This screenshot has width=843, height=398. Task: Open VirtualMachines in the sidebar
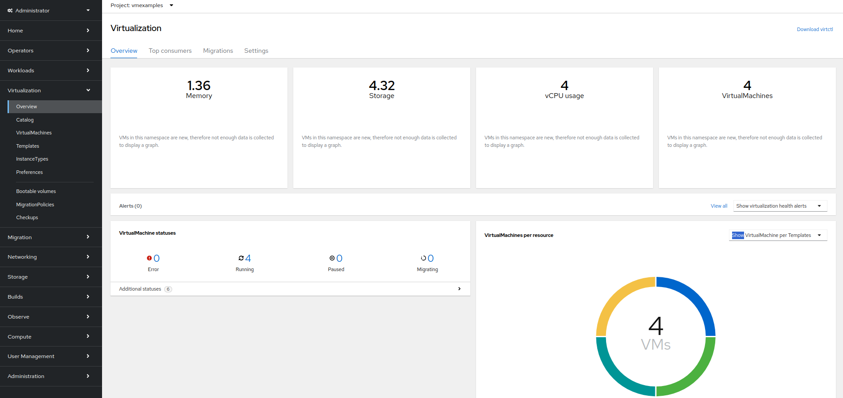click(34, 133)
